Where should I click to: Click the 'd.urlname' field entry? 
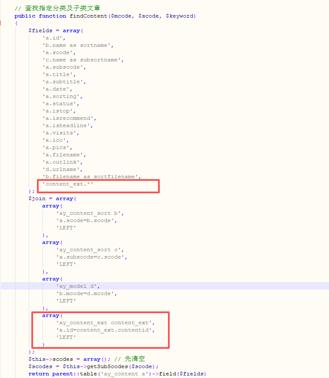62,169
